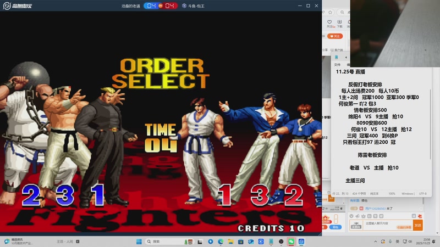Open Microsoft Store from the taskbar
The height and width of the screenshot is (247, 440).
(x=241, y=242)
